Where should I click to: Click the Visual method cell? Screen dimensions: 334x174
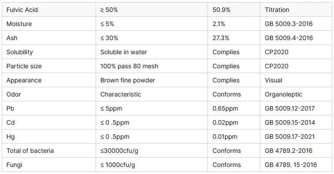tap(274, 80)
